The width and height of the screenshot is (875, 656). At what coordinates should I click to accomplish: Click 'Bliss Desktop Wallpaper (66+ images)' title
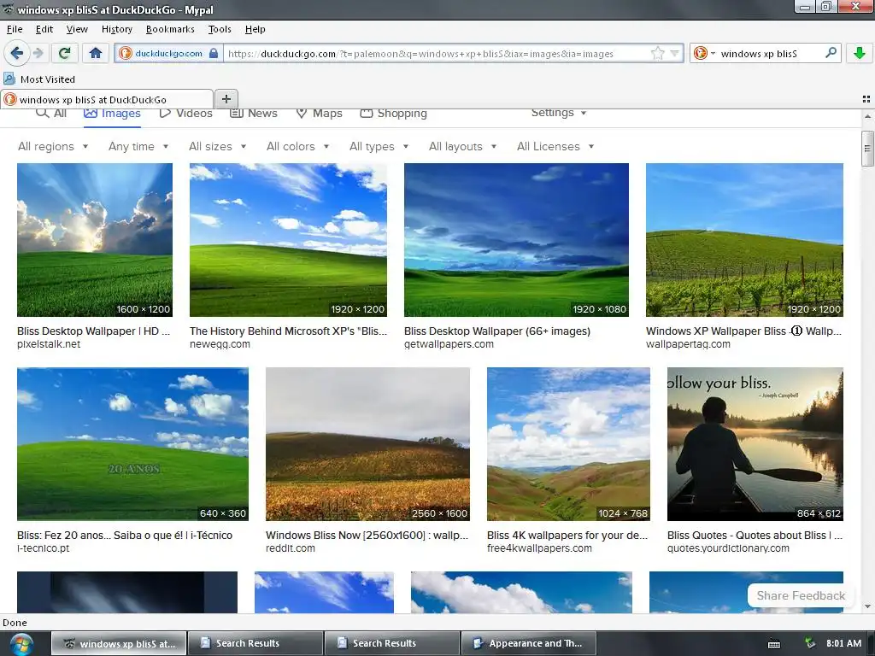[497, 331]
